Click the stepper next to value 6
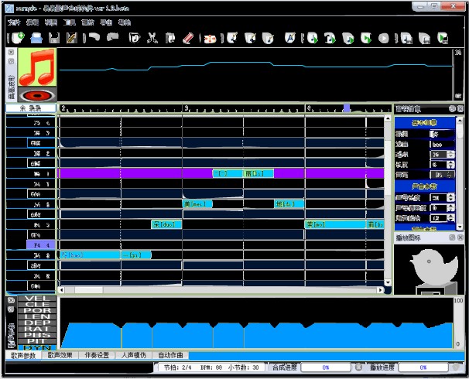The width and height of the screenshot is (469, 379). 450,165
